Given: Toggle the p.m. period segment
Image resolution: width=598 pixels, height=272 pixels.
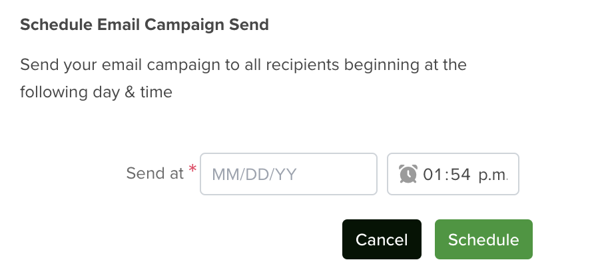Looking at the screenshot, I should click(x=493, y=175).
